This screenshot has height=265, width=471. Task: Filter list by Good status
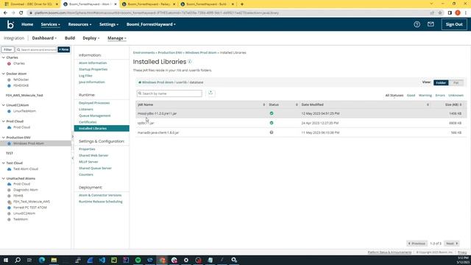(411, 95)
